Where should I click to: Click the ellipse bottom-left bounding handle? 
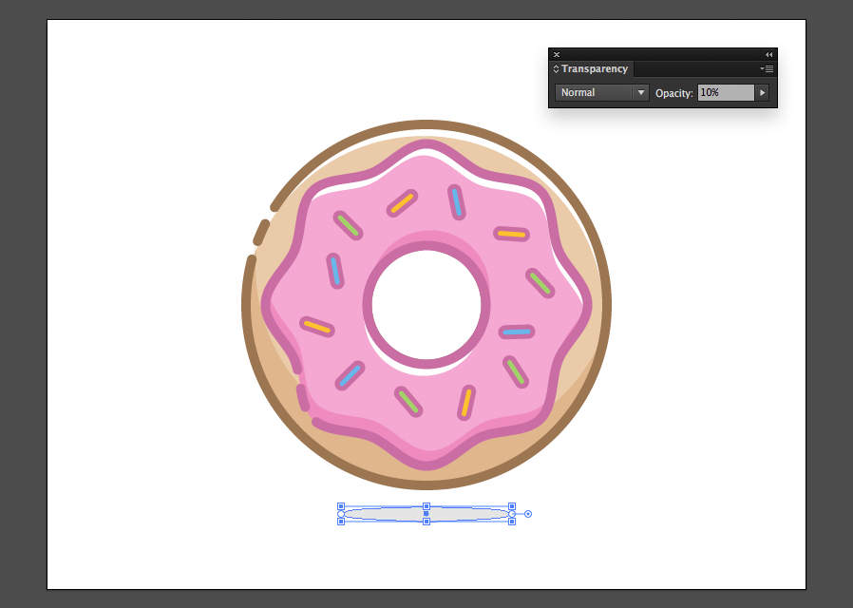tap(341, 522)
